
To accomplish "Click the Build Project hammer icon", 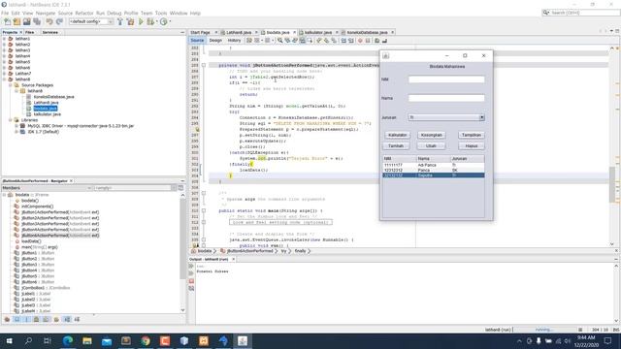I will coord(120,21).
